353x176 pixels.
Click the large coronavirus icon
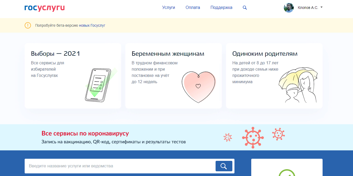[x=253, y=138]
